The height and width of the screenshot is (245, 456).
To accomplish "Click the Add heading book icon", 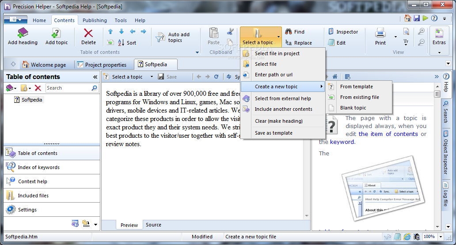I will point(23,33).
